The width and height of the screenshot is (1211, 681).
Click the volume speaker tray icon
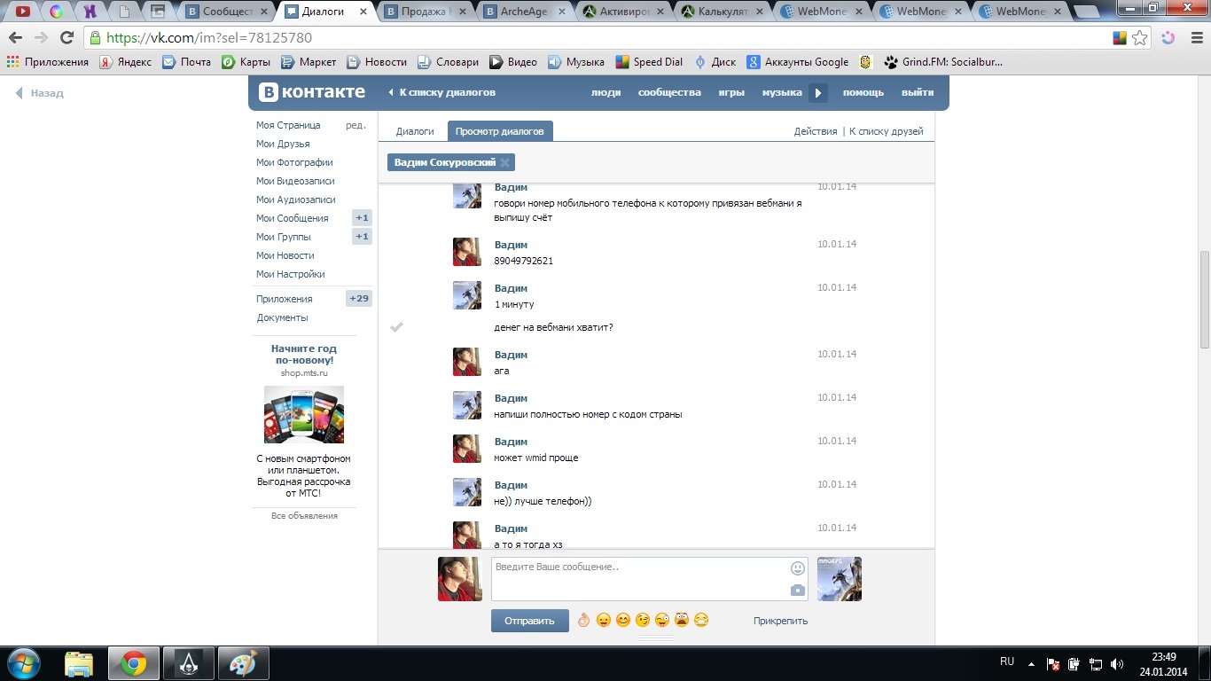coord(1117,663)
